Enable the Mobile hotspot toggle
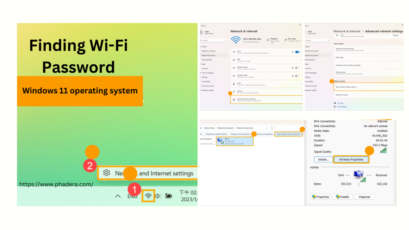 pos(297,68)
